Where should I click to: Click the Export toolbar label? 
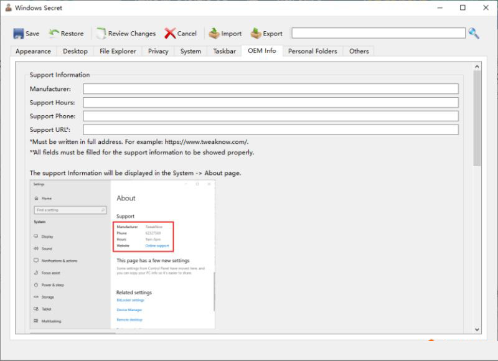pyautogui.click(x=273, y=34)
